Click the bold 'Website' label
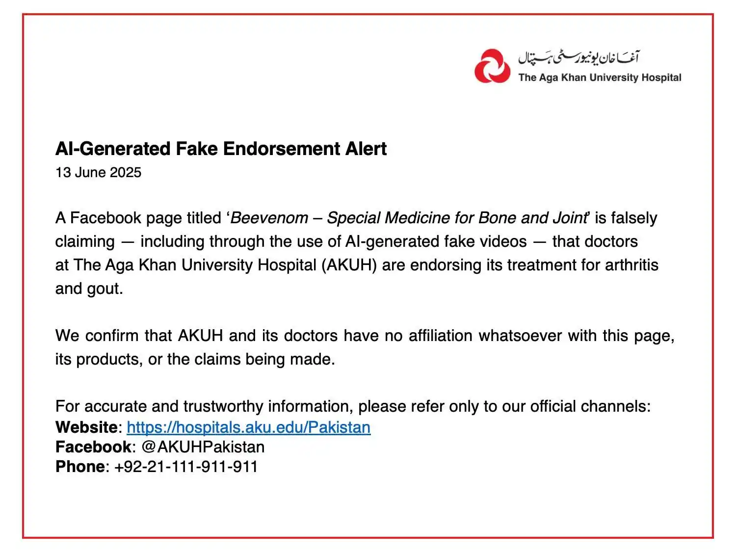This screenshot has height=552, width=736. coord(86,427)
